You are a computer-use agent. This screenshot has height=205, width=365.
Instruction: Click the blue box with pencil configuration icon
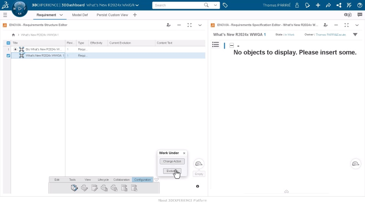(x=74, y=188)
